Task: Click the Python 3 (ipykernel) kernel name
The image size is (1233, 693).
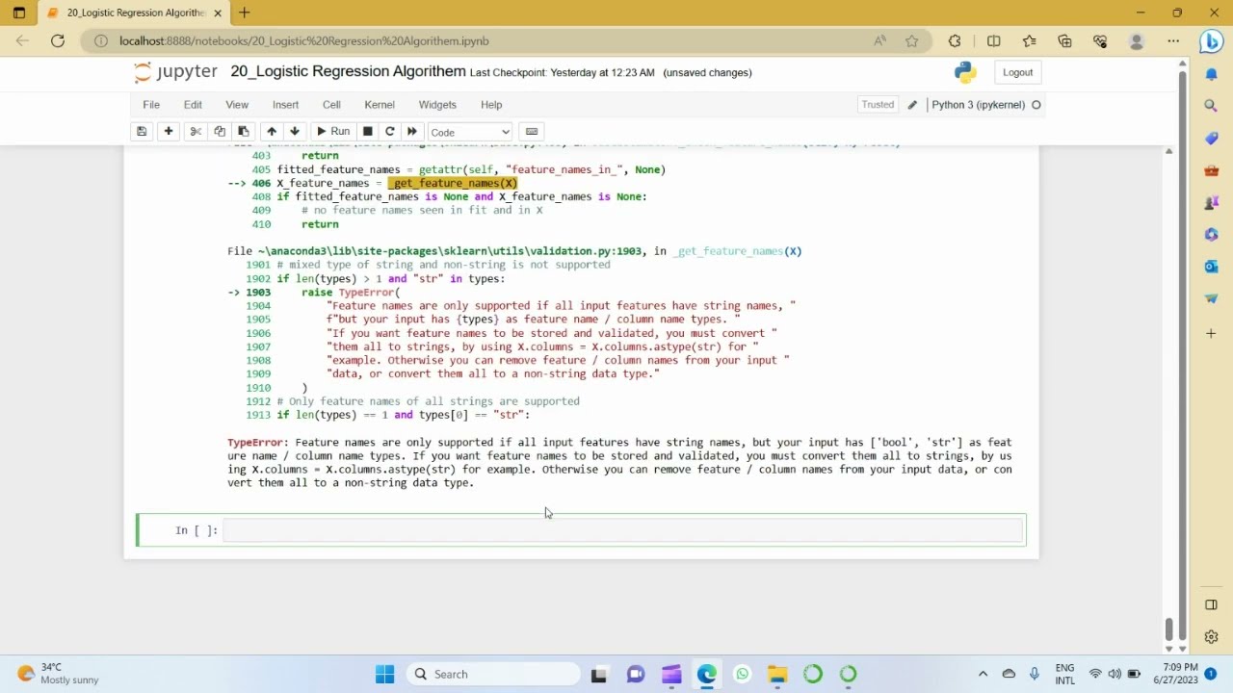Action: click(x=978, y=105)
